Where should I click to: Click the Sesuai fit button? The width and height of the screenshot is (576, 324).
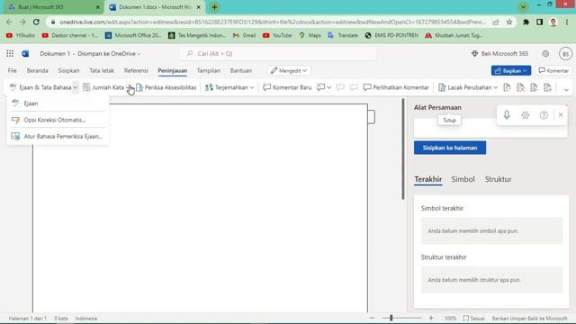[x=474, y=318]
